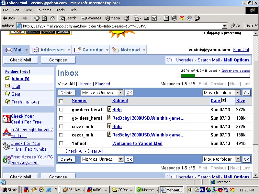The width and height of the screenshot is (259, 194).
Task: Open the Favorites pane from the toolbar
Action: point(91,18)
